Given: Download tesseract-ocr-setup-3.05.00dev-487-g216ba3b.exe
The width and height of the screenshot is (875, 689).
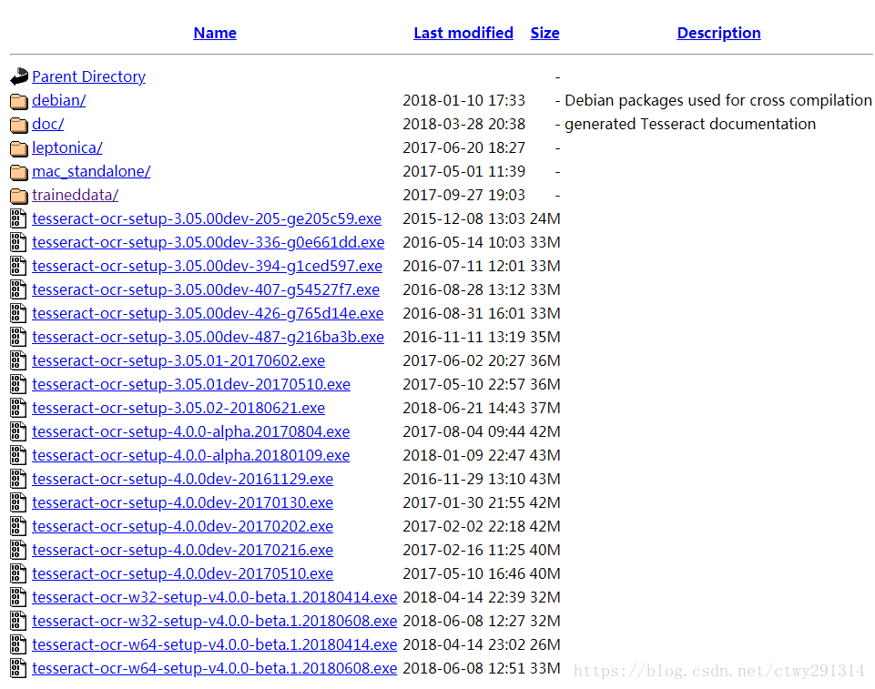Looking at the screenshot, I should pos(208,337).
